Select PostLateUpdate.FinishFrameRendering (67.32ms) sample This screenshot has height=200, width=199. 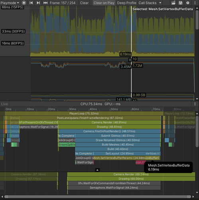coord(90,118)
